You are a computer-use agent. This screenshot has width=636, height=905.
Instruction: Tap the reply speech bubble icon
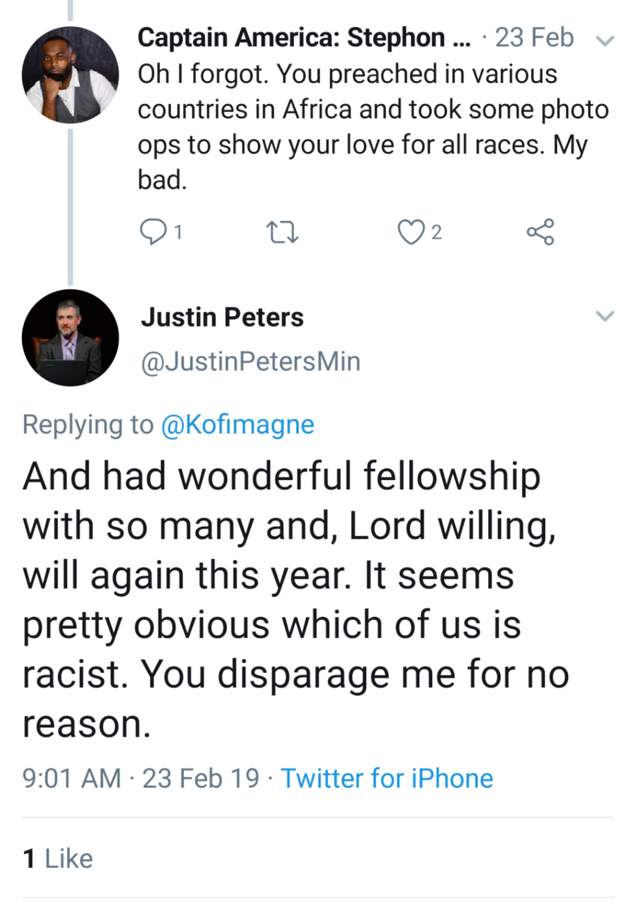pyautogui.click(x=153, y=232)
